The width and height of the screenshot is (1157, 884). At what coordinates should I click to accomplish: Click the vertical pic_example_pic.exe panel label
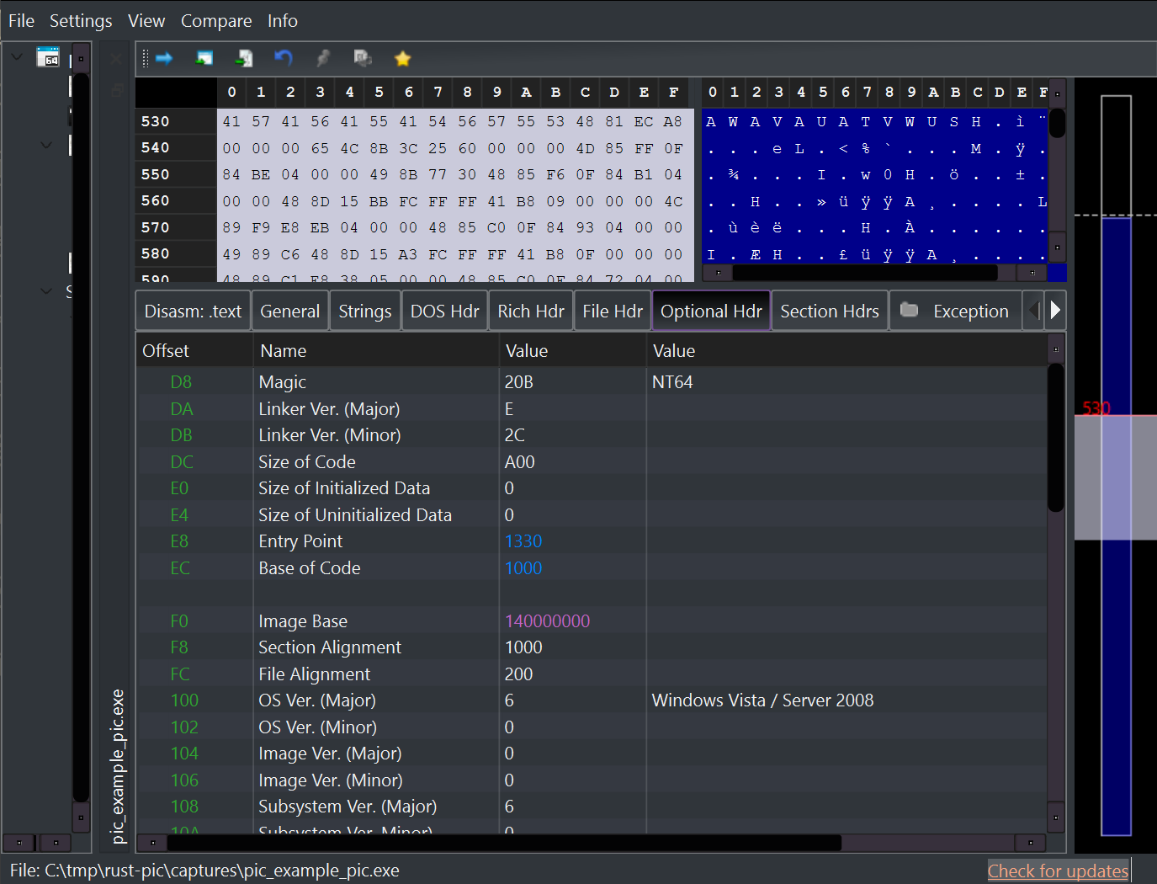click(x=118, y=766)
